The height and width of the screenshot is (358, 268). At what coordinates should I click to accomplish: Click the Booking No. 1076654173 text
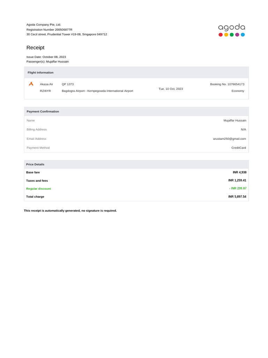pyautogui.click(x=227, y=84)
